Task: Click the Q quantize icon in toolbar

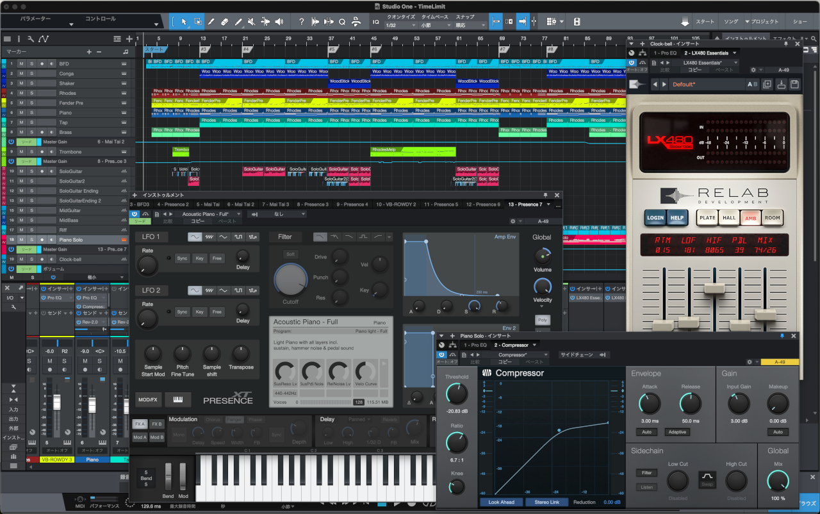Action: pyautogui.click(x=342, y=22)
